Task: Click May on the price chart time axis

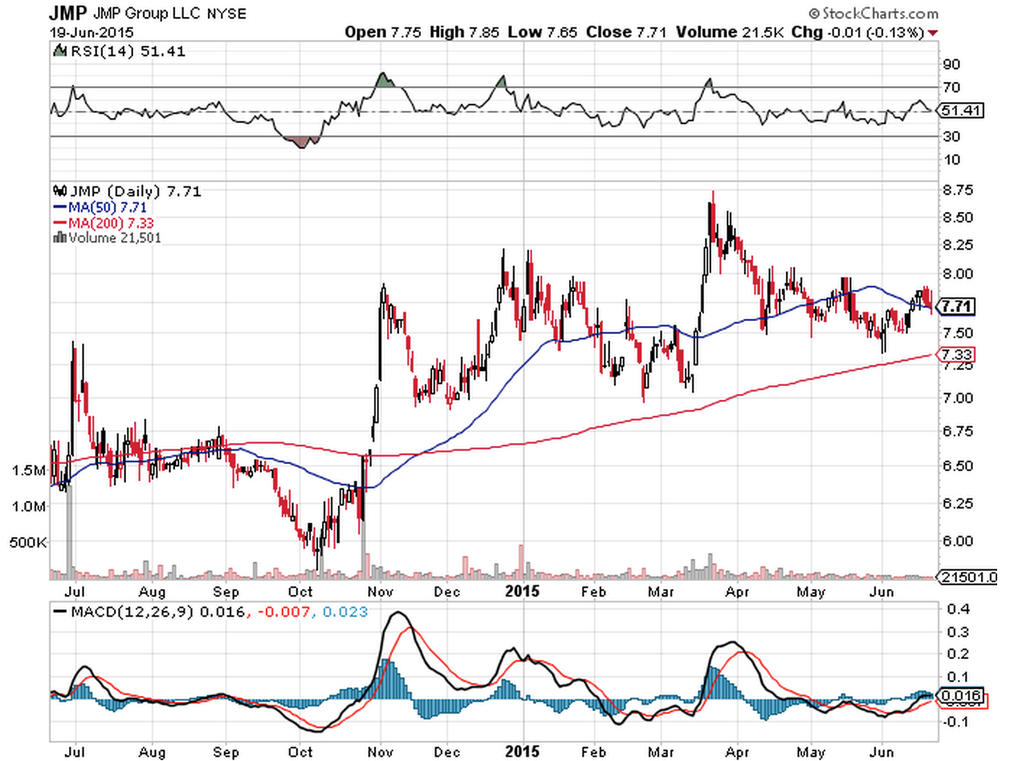Action: pyautogui.click(x=812, y=592)
